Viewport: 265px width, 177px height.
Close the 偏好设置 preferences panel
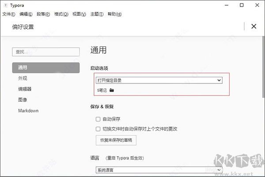(254, 26)
